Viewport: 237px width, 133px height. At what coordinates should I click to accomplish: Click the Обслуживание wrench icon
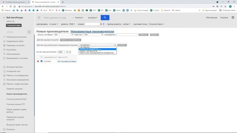click(x=4, y=54)
